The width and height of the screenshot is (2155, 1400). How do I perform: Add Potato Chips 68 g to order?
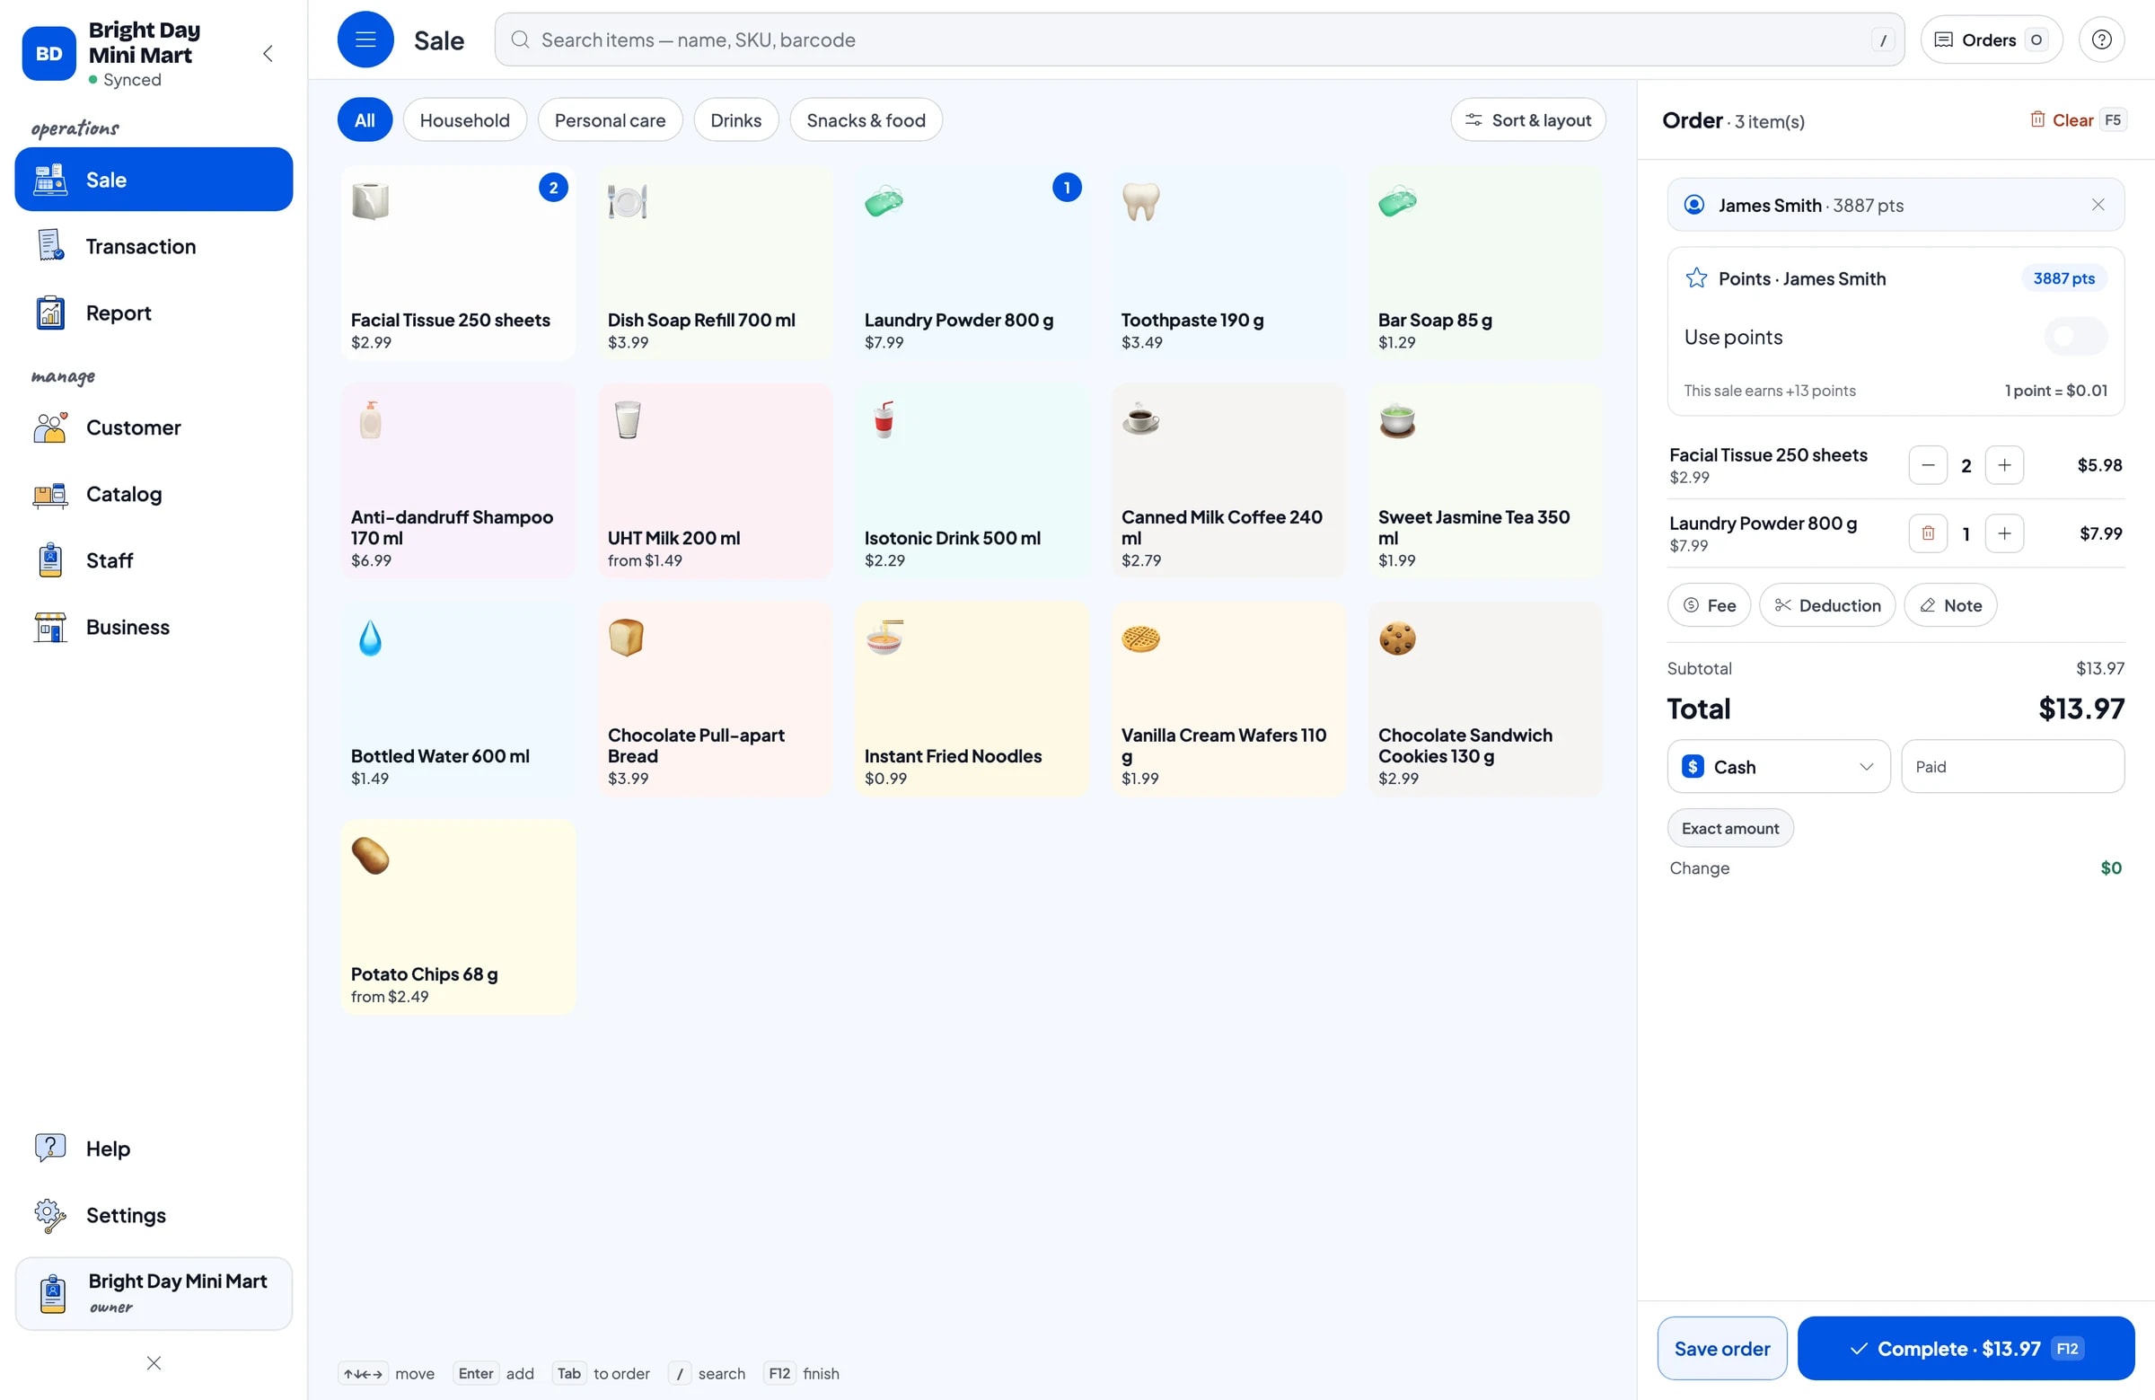[x=457, y=917]
